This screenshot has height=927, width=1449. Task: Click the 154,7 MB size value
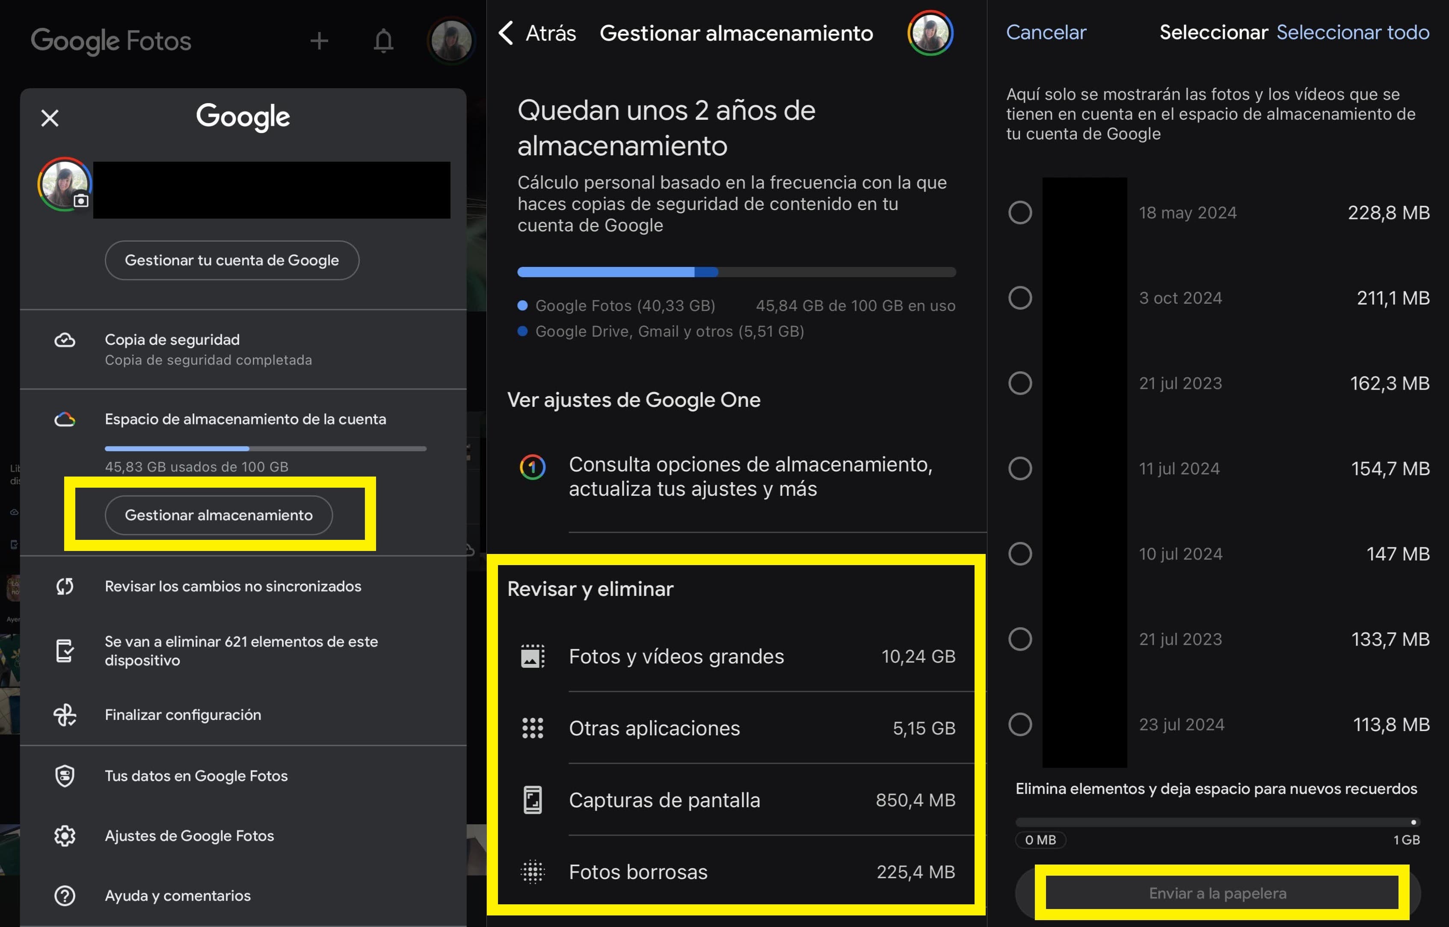pyautogui.click(x=1390, y=468)
